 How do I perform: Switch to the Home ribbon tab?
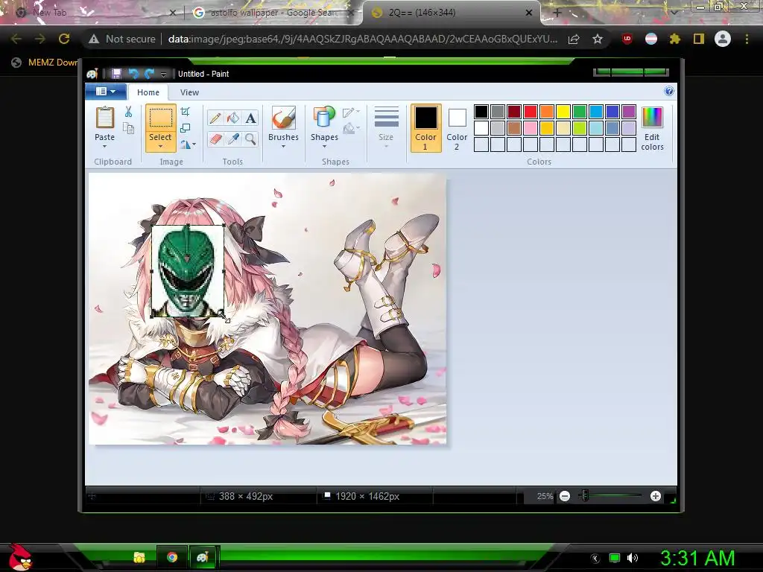coord(148,92)
